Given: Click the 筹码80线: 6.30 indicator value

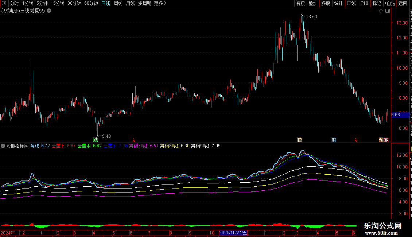Looking at the screenshot, I should (x=175, y=146).
